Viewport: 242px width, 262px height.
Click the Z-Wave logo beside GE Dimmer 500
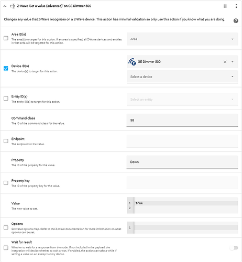tap(132, 62)
